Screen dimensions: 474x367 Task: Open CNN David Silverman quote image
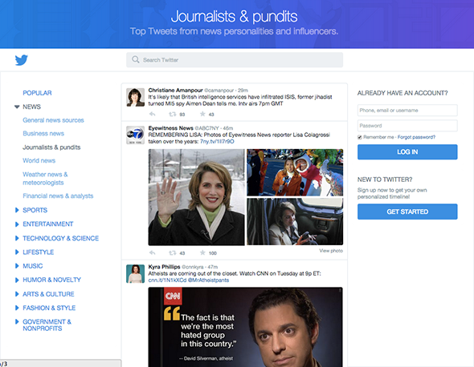(x=245, y=327)
